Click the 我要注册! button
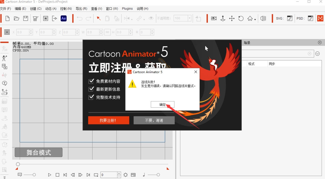This screenshot has height=179, width=325. [109, 120]
